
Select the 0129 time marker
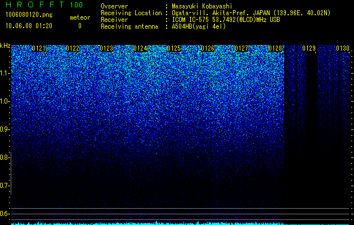pyautogui.click(x=309, y=48)
